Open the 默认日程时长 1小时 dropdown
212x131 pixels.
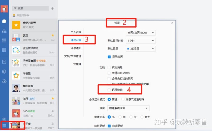pyautogui.click(x=141, y=41)
